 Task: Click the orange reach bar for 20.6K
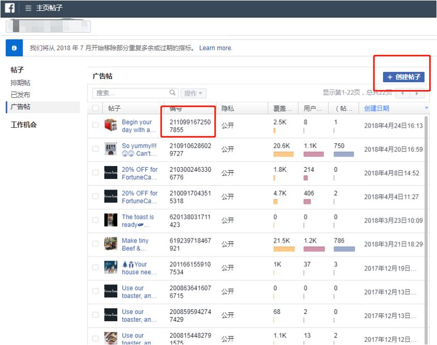[283, 154]
